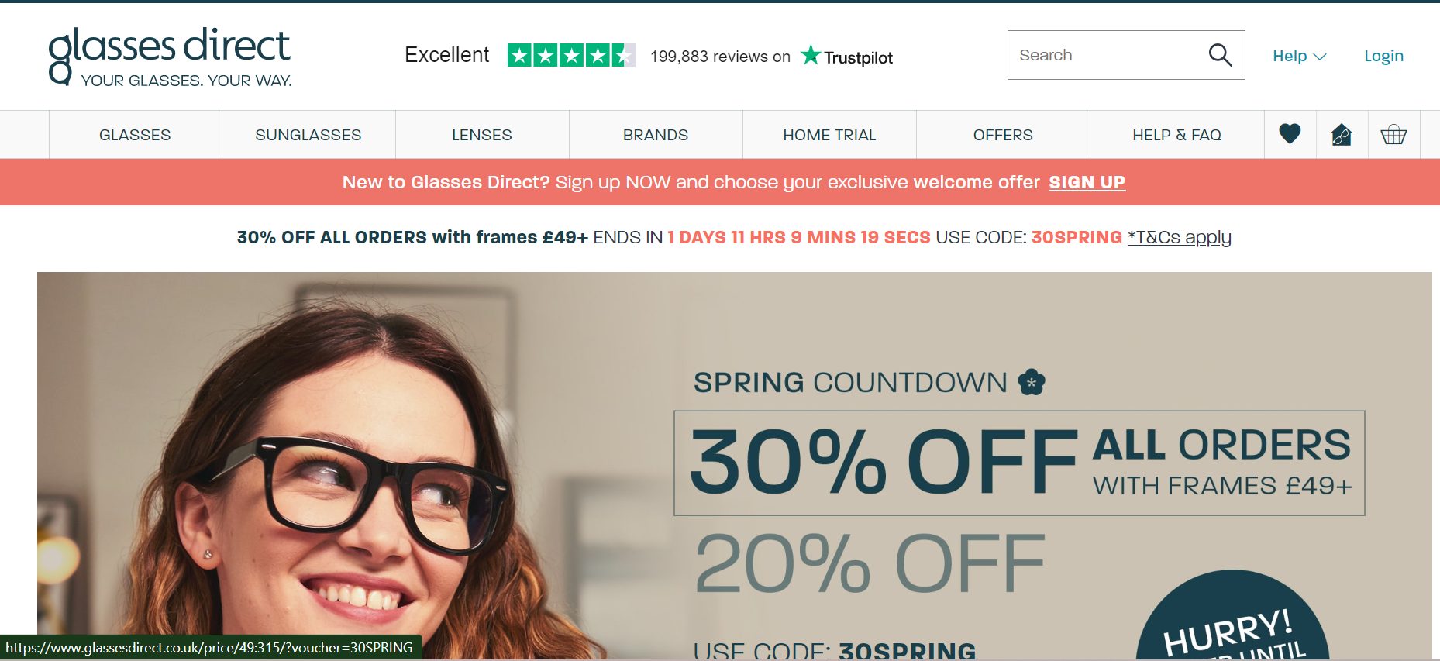Expand the Help dropdown
This screenshot has height=661, width=1440.
(1300, 56)
